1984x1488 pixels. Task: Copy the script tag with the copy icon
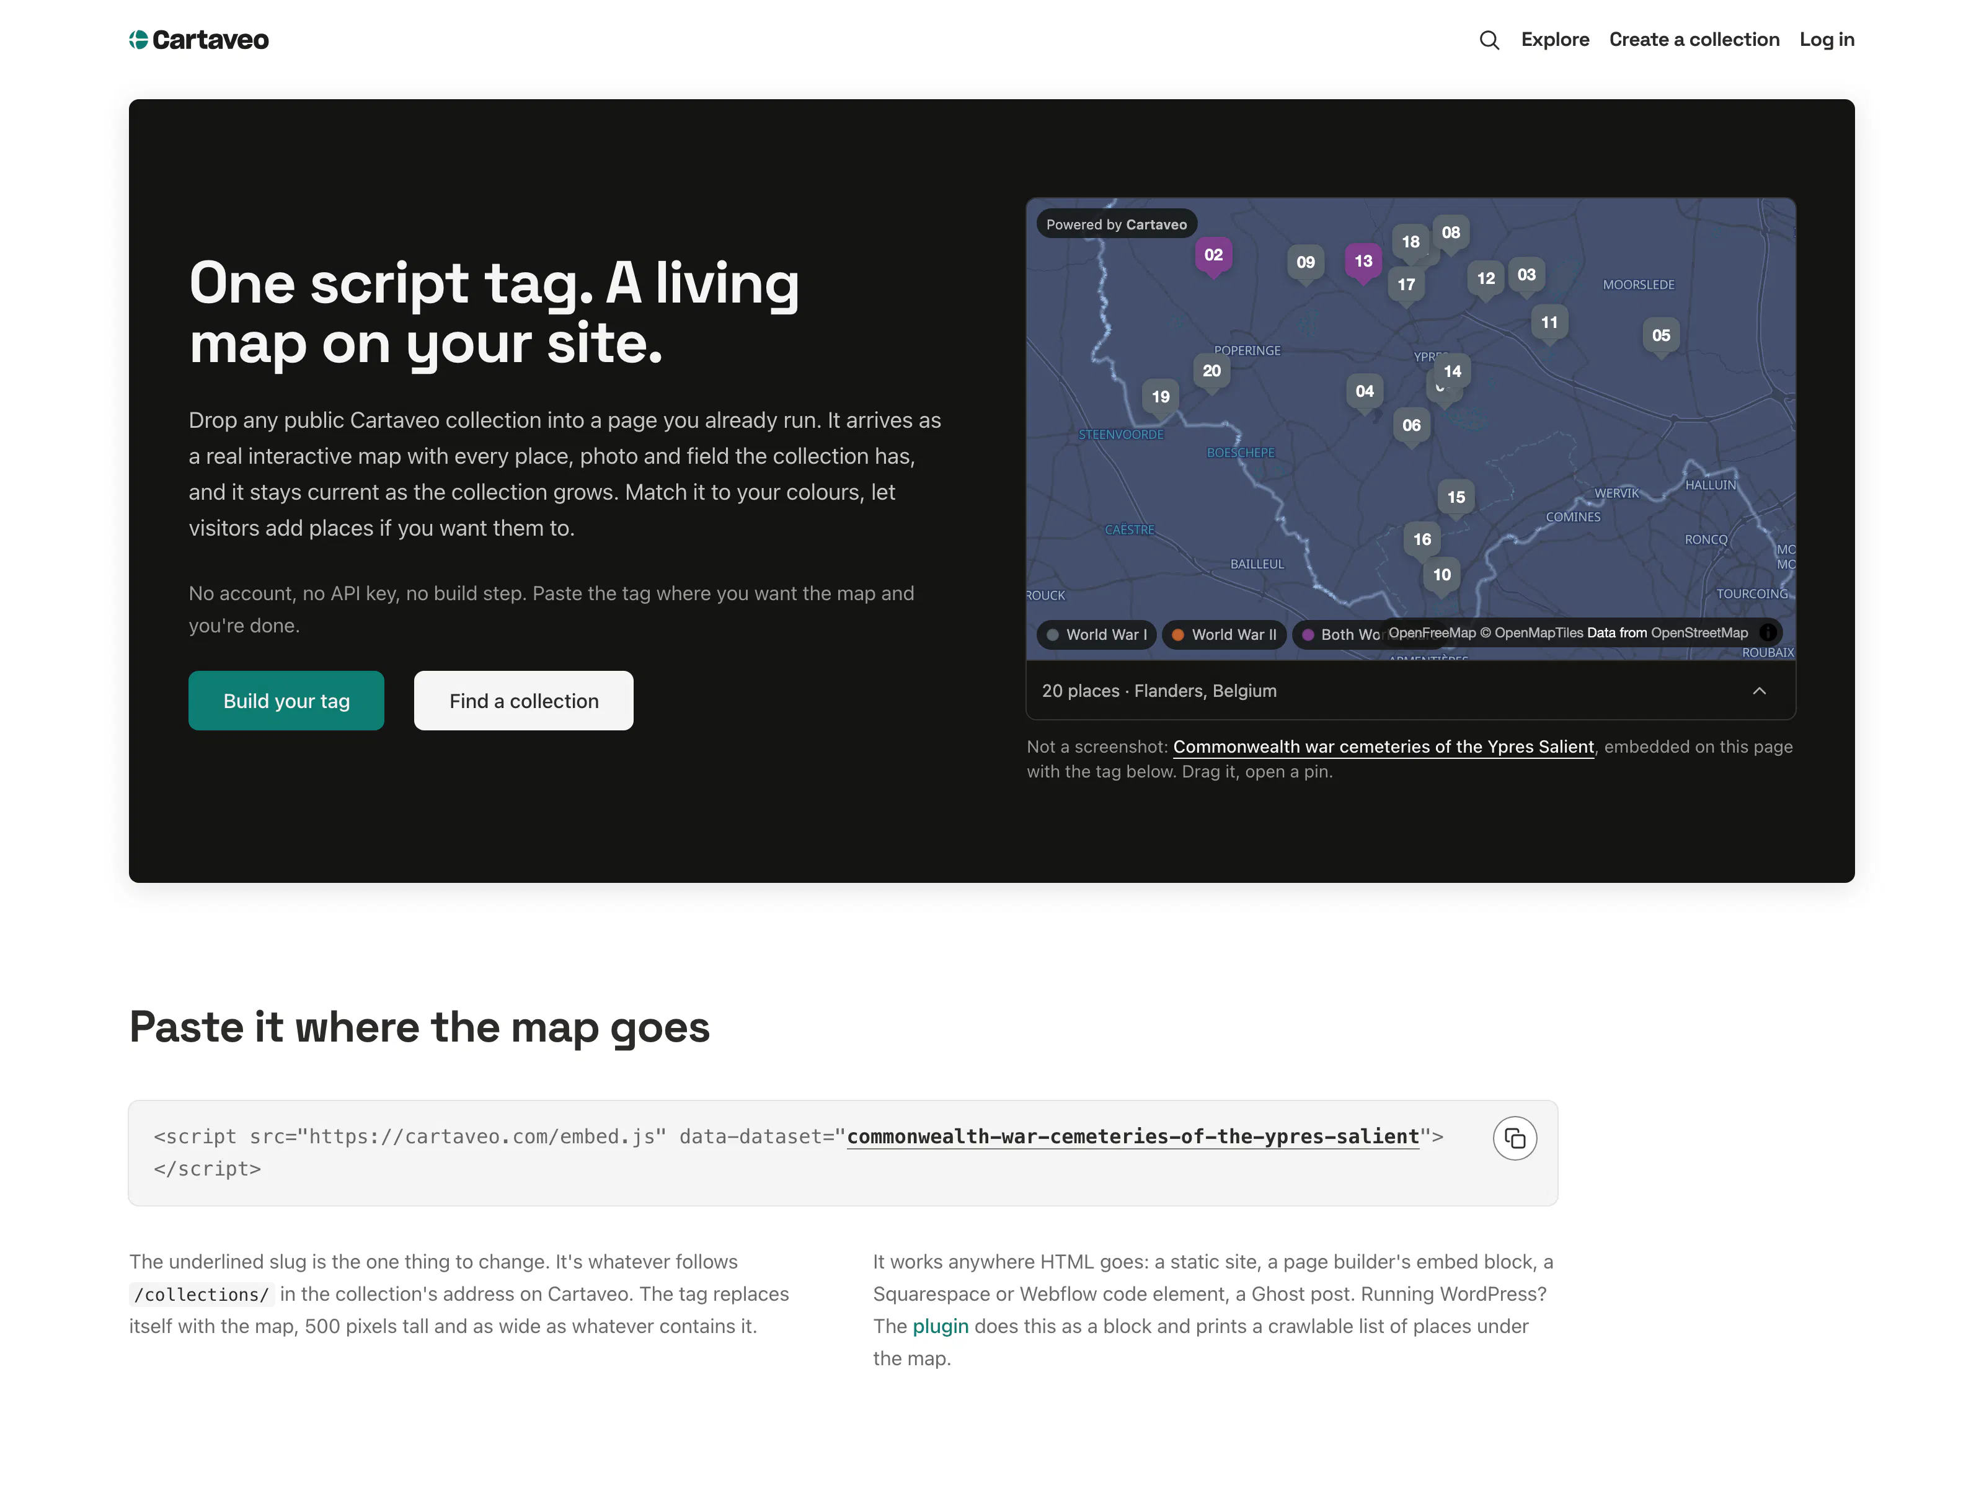1515,1138
